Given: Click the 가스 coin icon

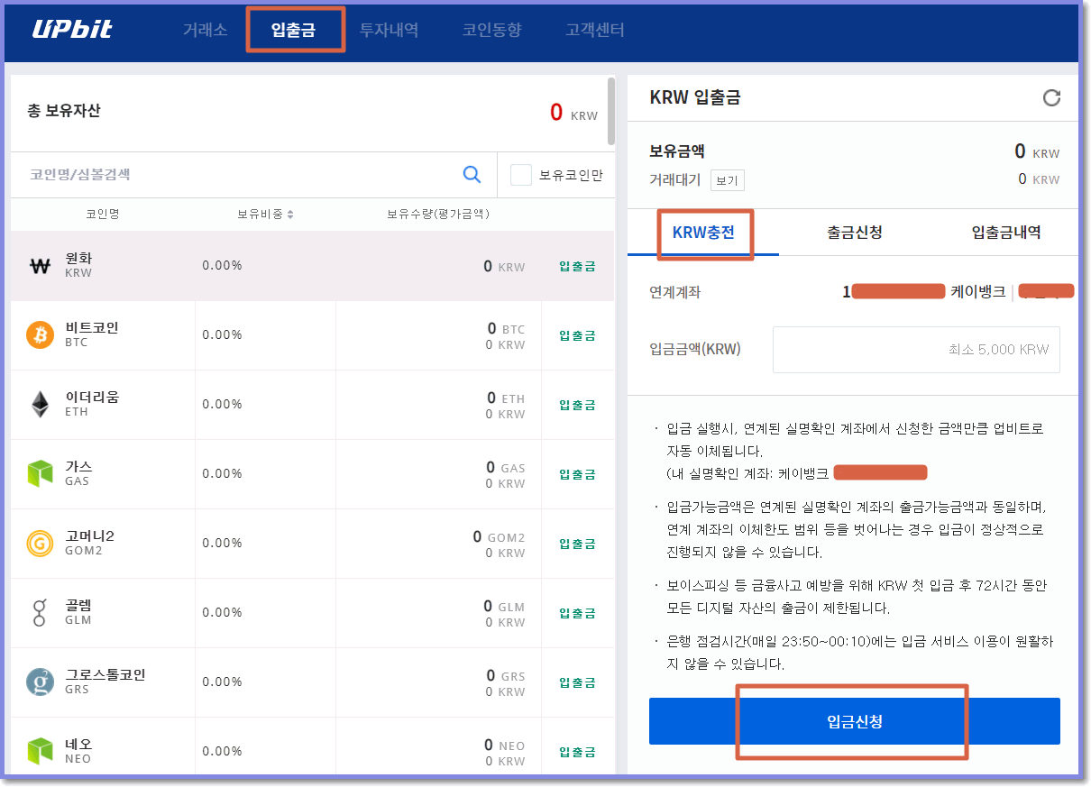Looking at the screenshot, I should coord(40,473).
